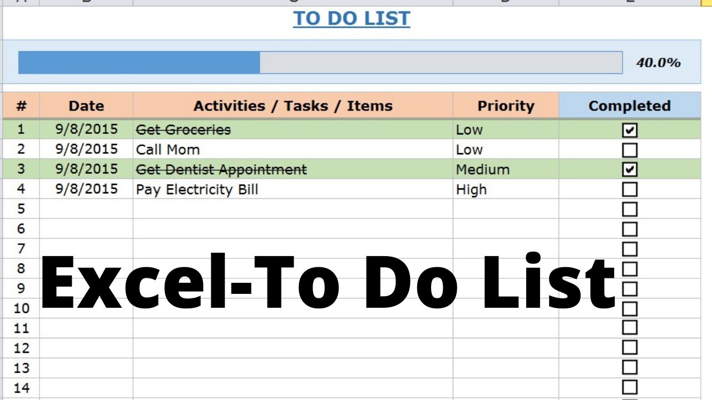Screen dimensions: 712x400
Task: Select the date cell for Get Groceries
Action: (x=86, y=129)
